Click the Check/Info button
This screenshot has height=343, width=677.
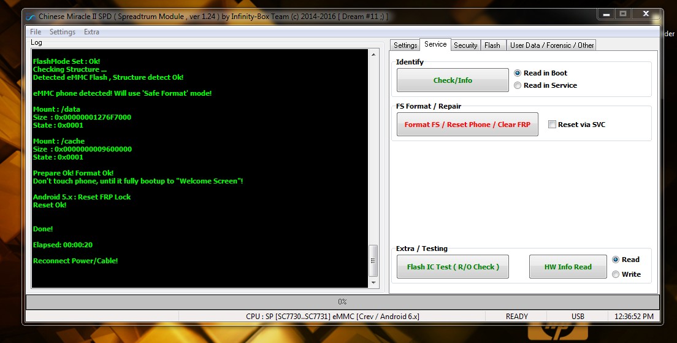coord(453,80)
